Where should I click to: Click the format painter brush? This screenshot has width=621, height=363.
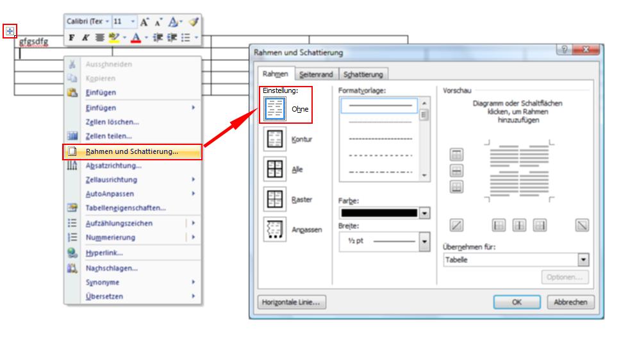[x=194, y=22]
